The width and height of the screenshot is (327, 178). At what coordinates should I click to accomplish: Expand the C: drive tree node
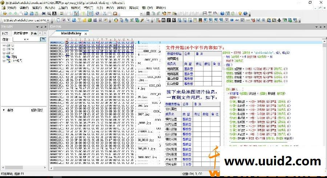click(4, 45)
